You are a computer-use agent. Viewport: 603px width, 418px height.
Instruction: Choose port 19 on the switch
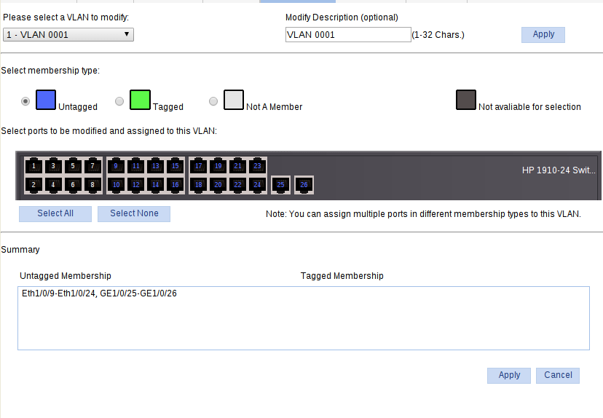click(218, 166)
